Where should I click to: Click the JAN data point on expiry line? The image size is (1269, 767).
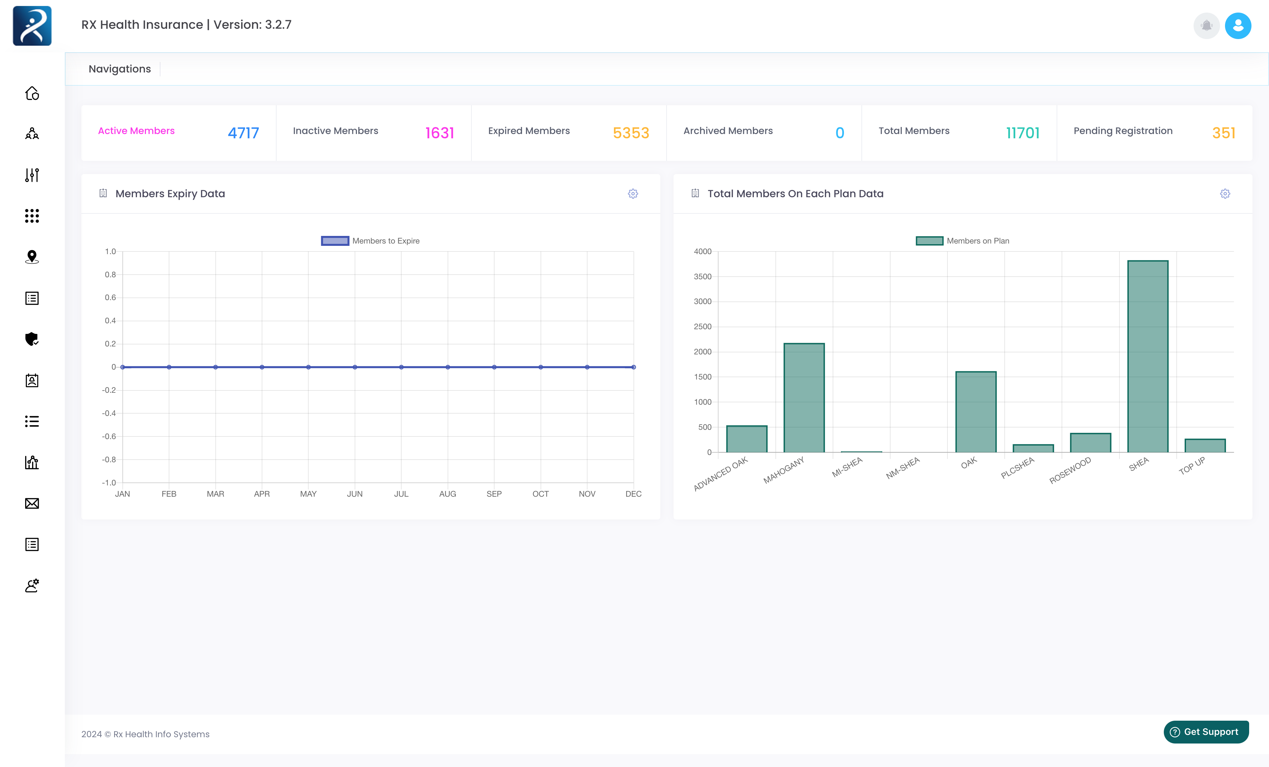tap(123, 367)
